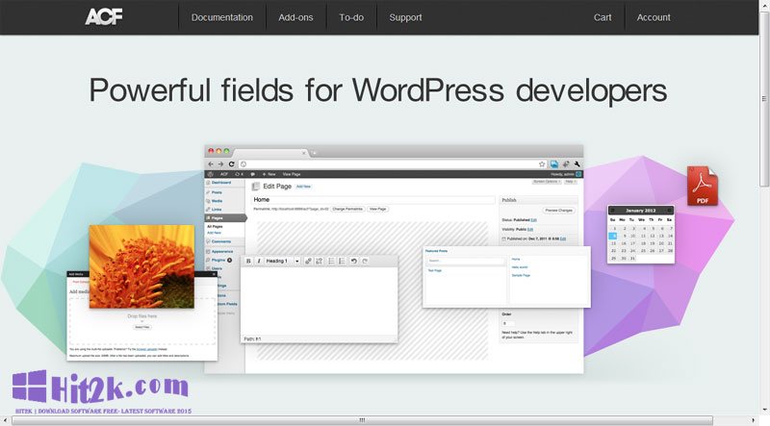Expand the Screen Options dropdown
This screenshot has width=770, height=426.
click(x=547, y=182)
